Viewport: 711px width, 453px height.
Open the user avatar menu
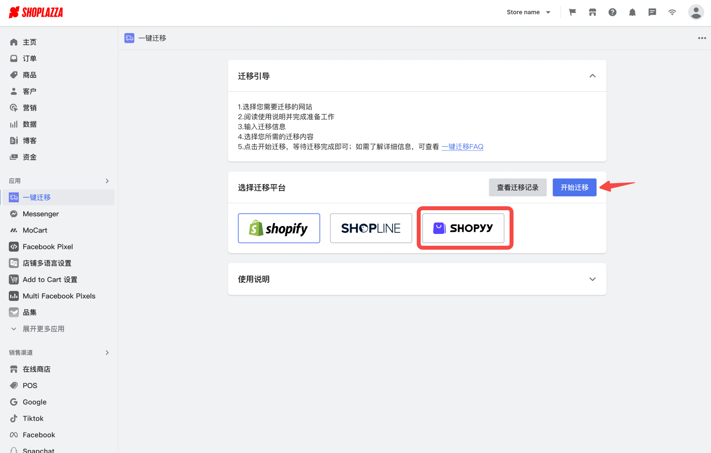(696, 12)
